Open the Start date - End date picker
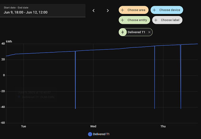Screen dimensions: 201x139 coord(43,10)
